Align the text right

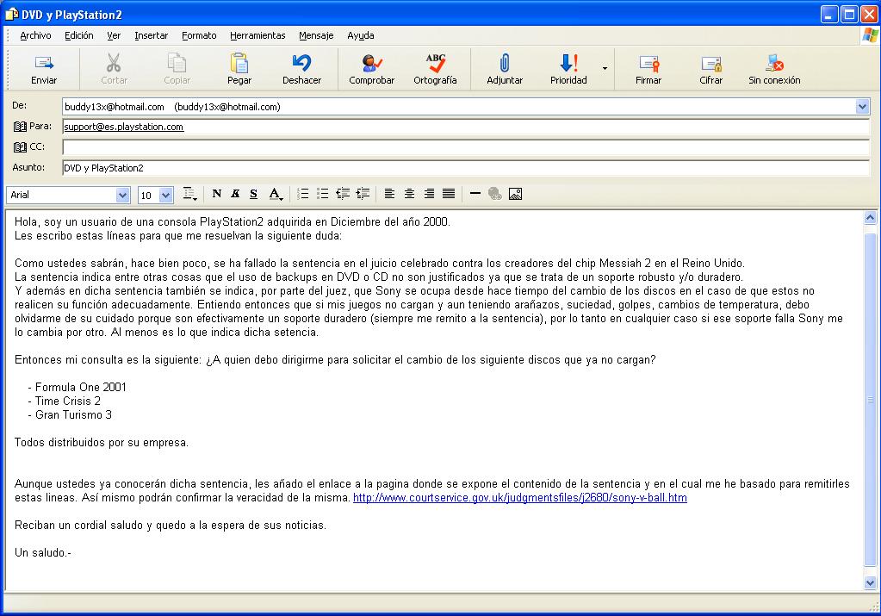(429, 194)
